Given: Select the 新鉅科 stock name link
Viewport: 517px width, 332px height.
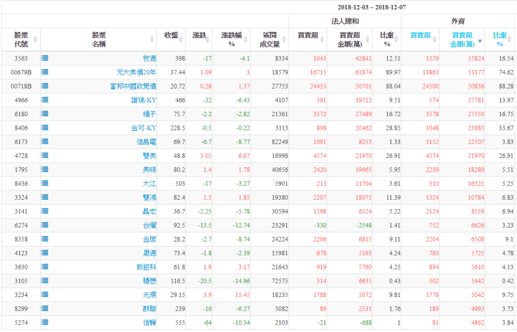Looking at the screenshot, I should click(146, 267).
